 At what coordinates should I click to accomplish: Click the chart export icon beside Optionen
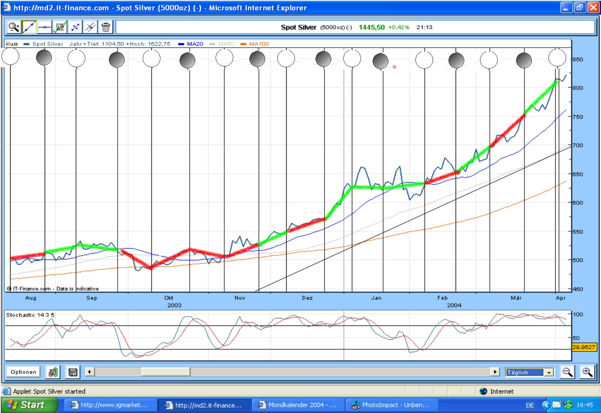(x=53, y=372)
